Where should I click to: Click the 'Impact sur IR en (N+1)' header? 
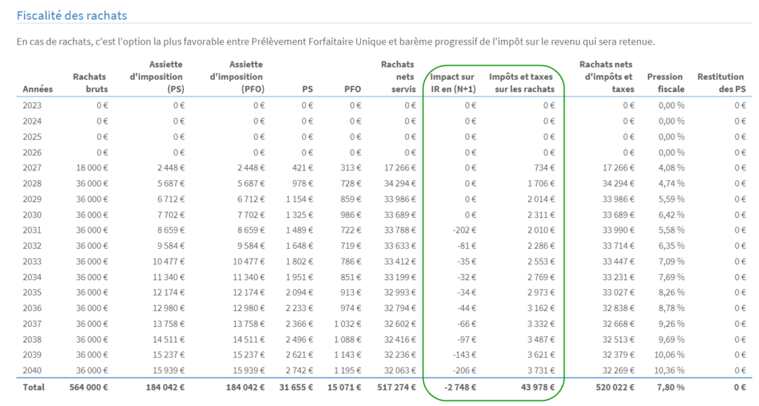(x=453, y=83)
